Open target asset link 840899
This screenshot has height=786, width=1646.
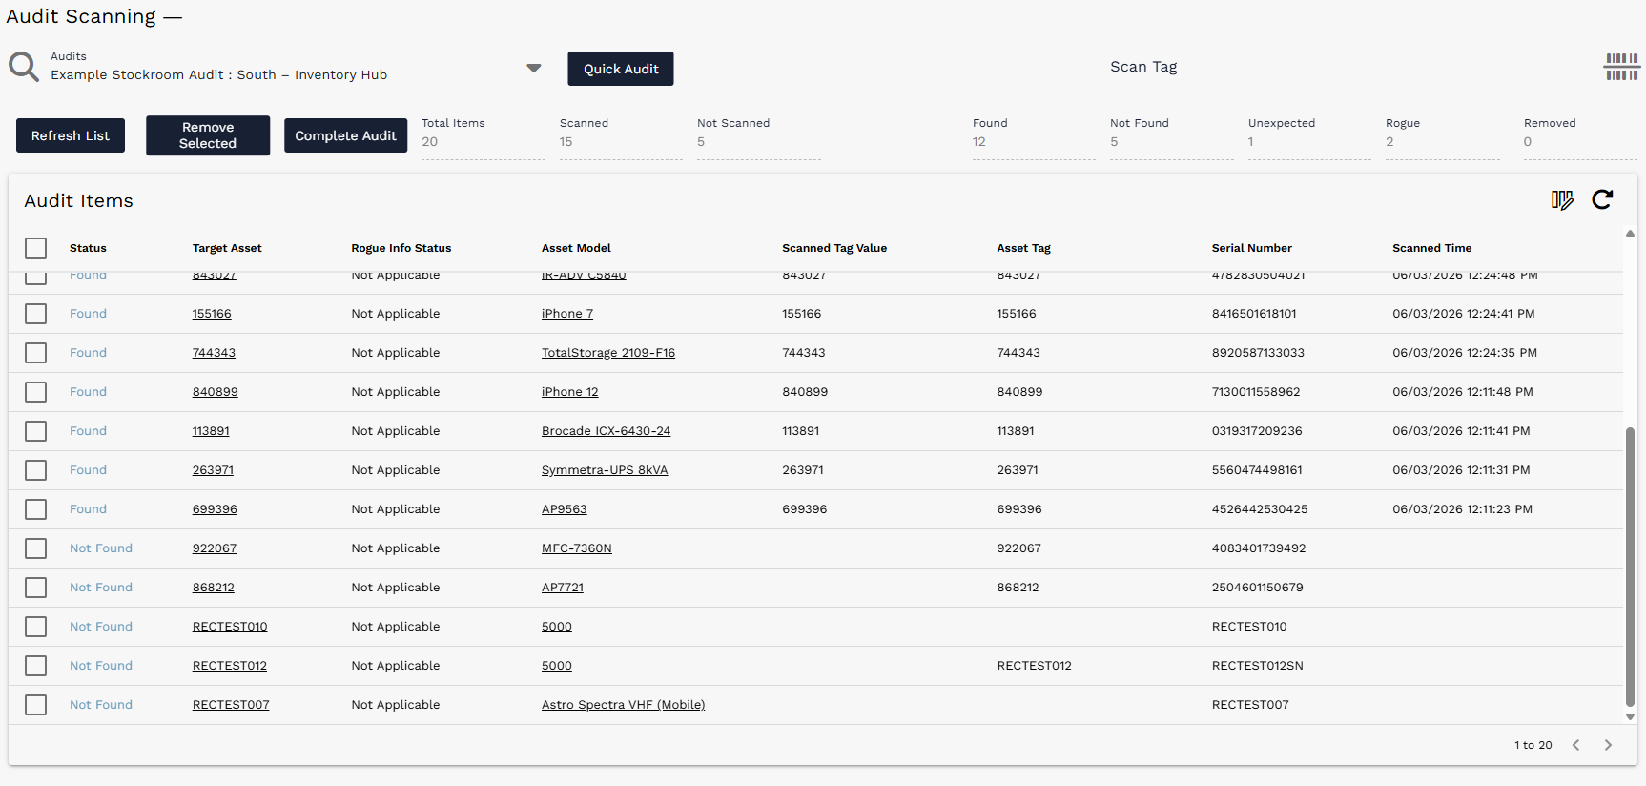pyautogui.click(x=216, y=392)
